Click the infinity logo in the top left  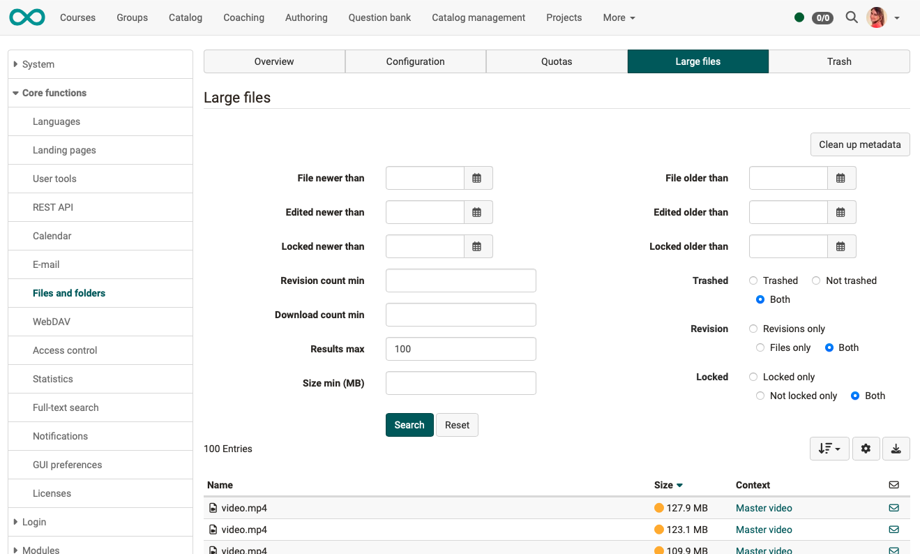(x=27, y=17)
